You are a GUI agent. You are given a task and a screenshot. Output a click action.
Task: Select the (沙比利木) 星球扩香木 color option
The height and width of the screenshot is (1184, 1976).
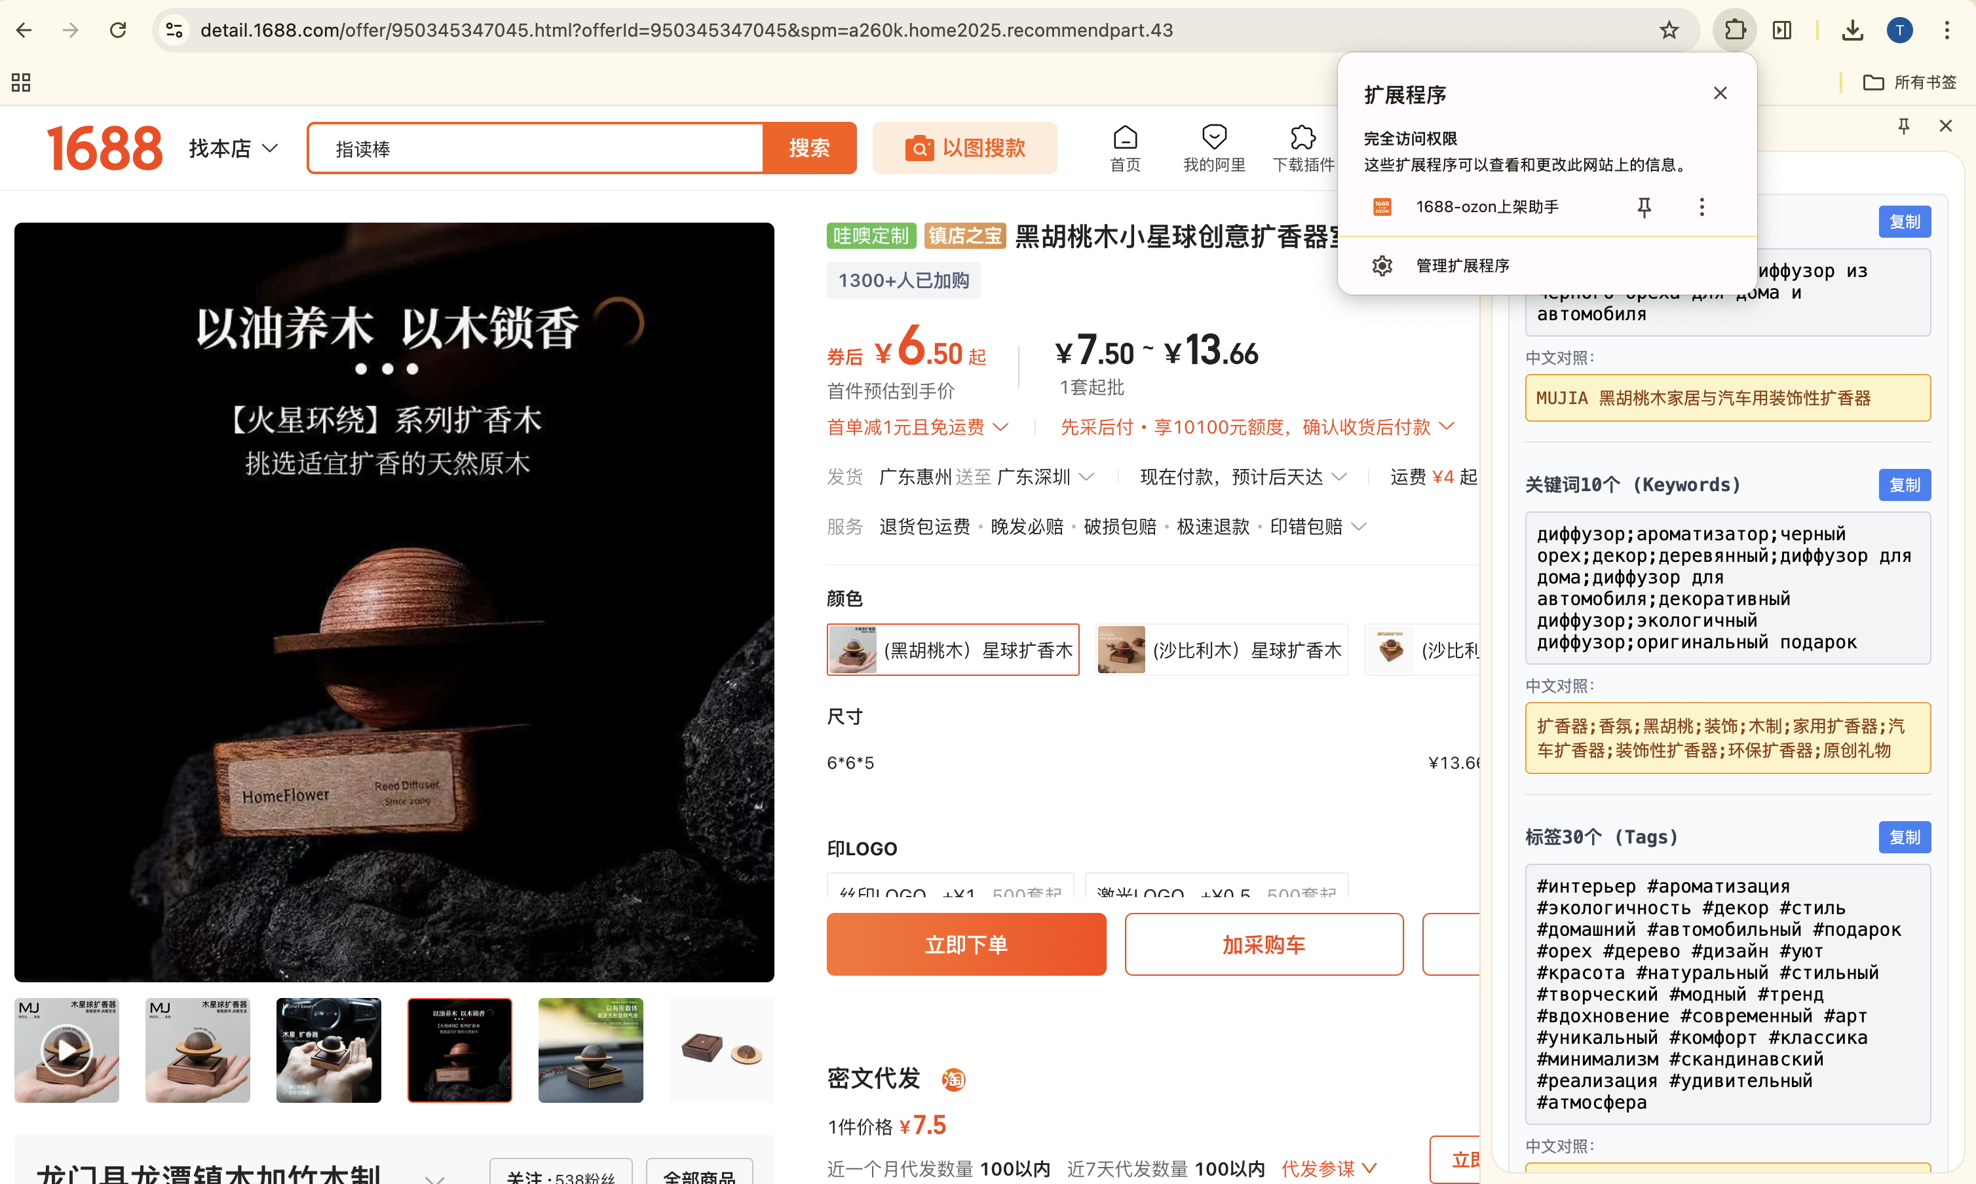click(x=1221, y=649)
